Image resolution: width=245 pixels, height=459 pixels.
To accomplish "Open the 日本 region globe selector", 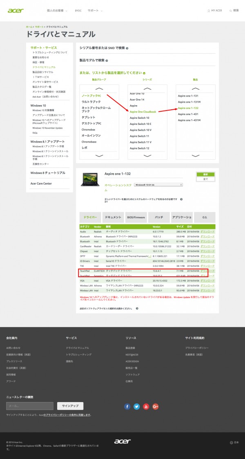I will pyautogui.click(x=234, y=442).
